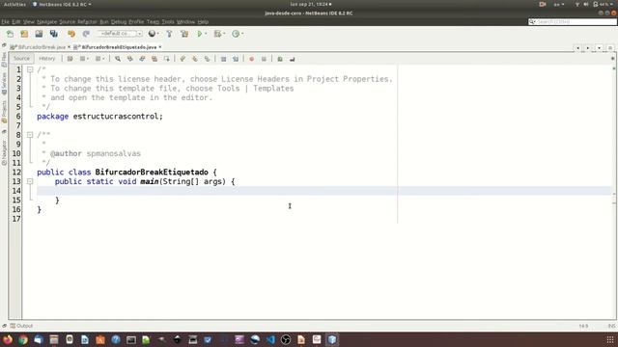Switch editor to Source view
The height and width of the screenshot is (347, 618).
[x=21, y=59]
